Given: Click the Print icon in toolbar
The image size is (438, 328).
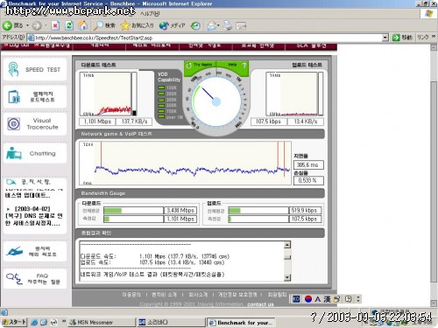Looking at the screenshot, I should (x=227, y=25).
